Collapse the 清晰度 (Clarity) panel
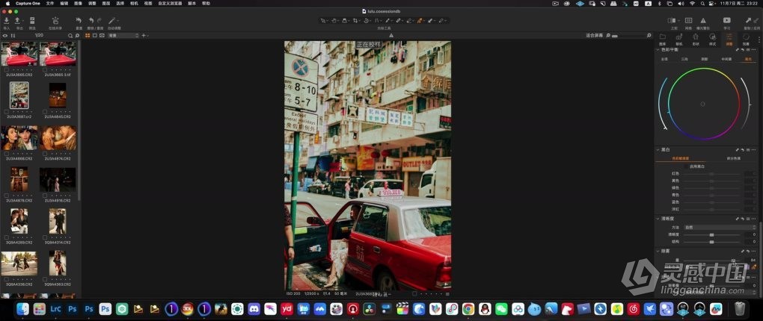 click(x=658, y=219)
